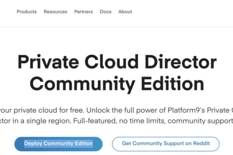Go to the Docs page
The height and width of the screenshot is (155, 233).
tap(106, 12)
